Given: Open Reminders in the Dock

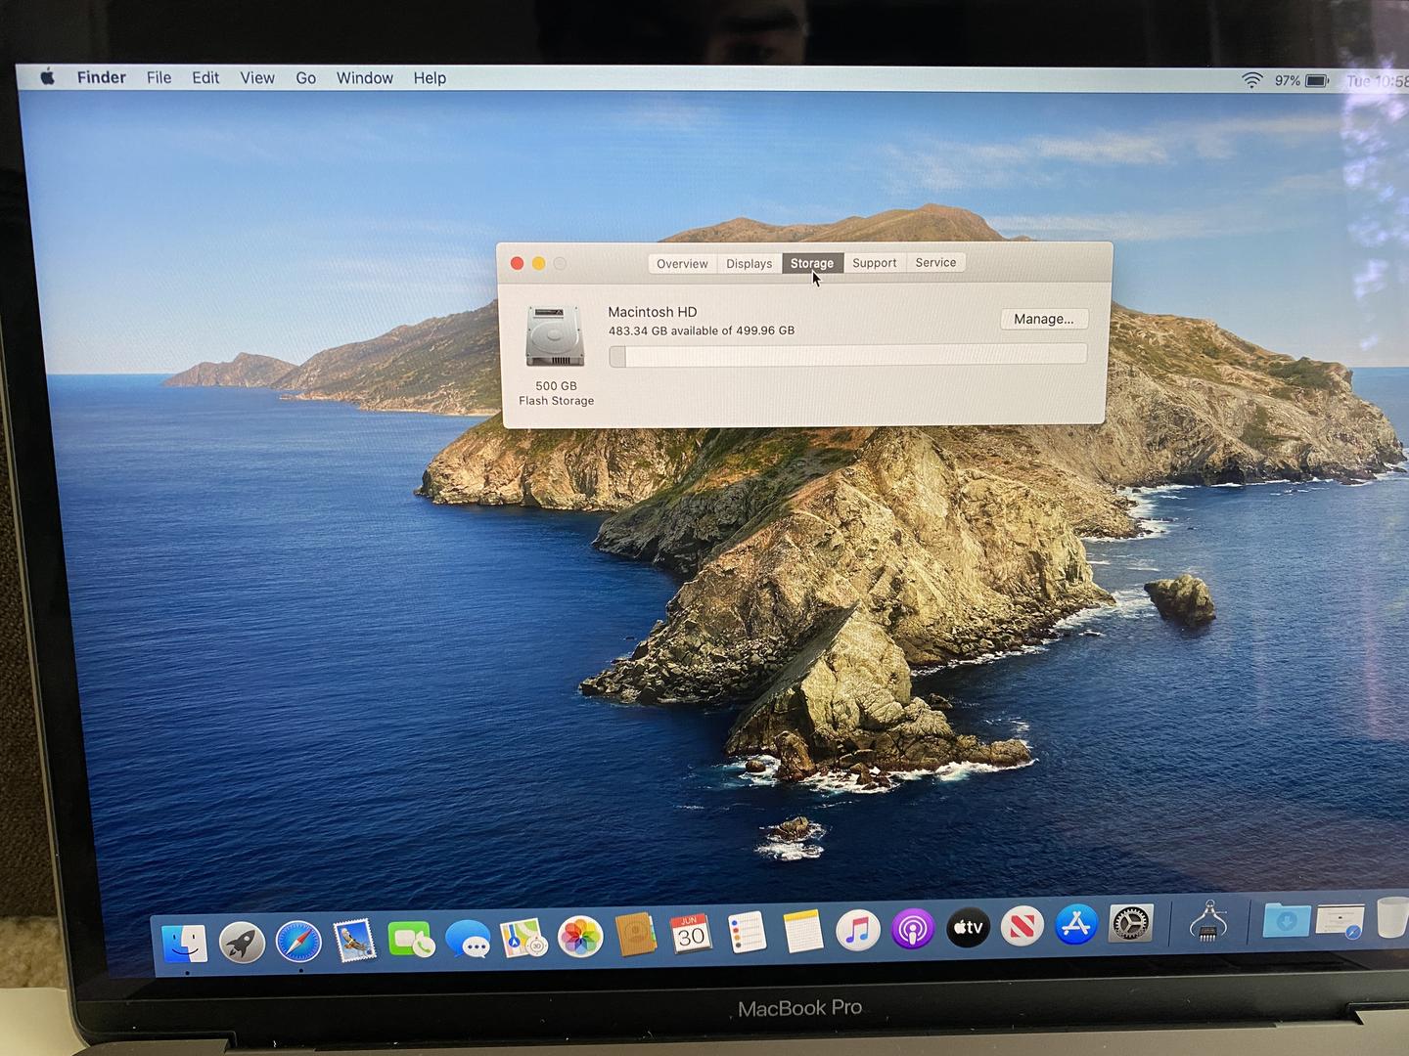Looking at the screenshot, I should pyautogui.click(x=747, y=933).
